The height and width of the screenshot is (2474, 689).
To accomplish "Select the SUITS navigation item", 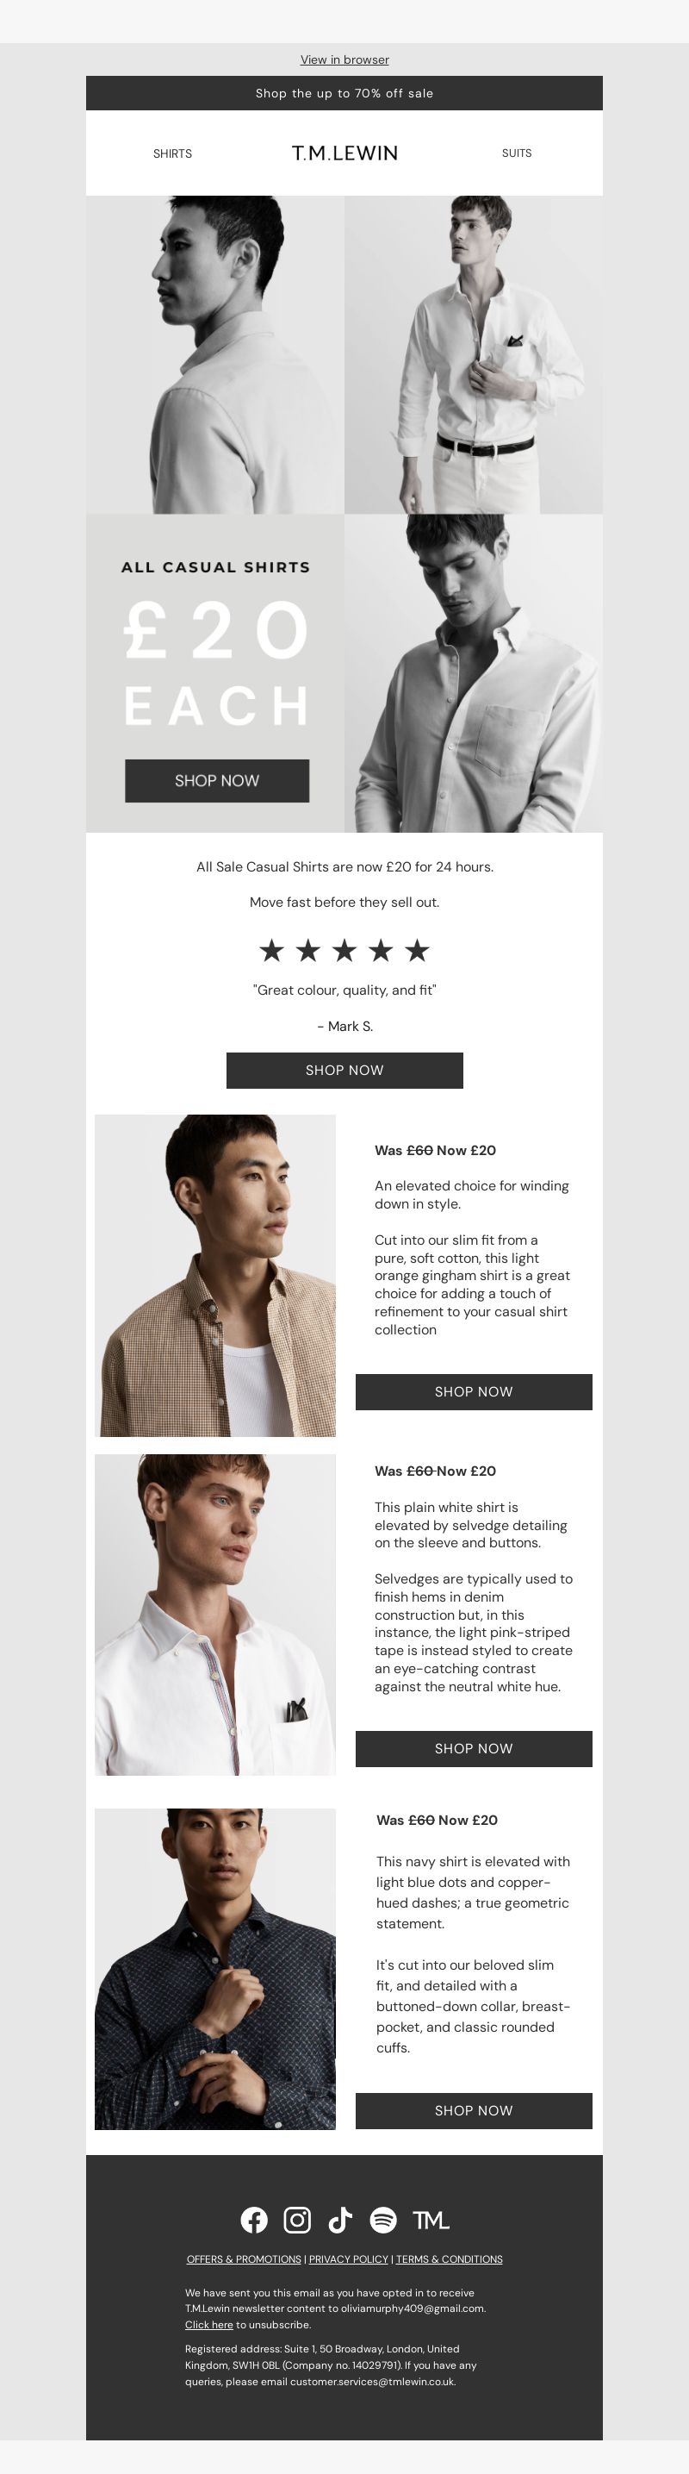I will coord(516,153).
